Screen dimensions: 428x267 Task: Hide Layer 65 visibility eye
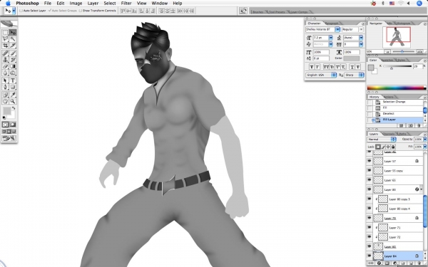point(370,180)
